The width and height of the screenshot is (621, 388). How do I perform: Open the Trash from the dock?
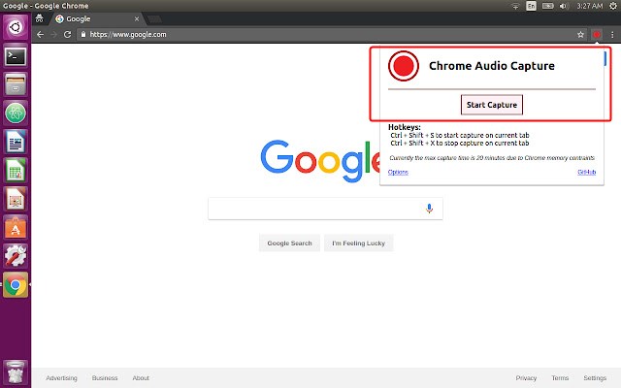coord(16,372)
